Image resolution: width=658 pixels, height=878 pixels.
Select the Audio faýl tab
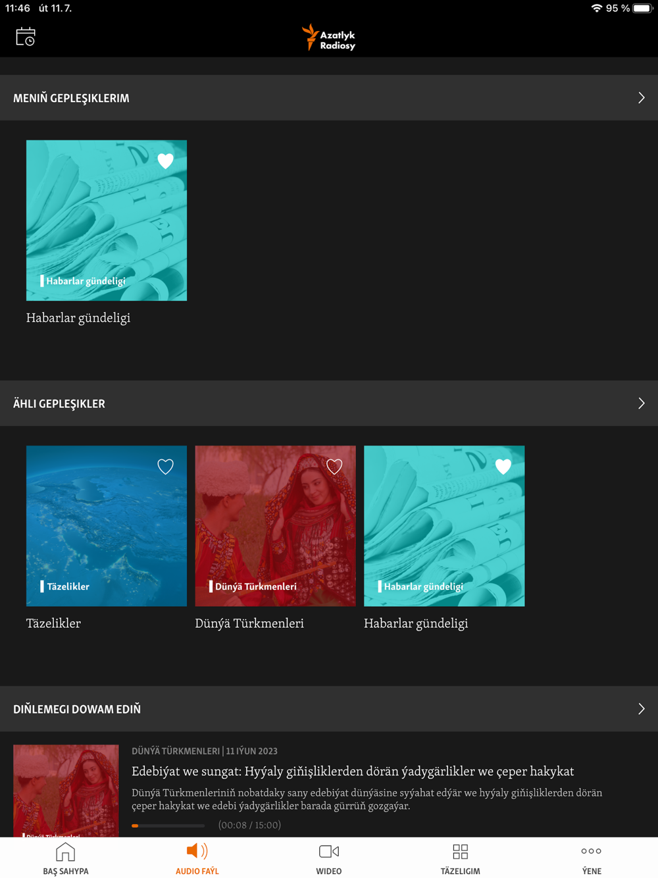(197, 858)
